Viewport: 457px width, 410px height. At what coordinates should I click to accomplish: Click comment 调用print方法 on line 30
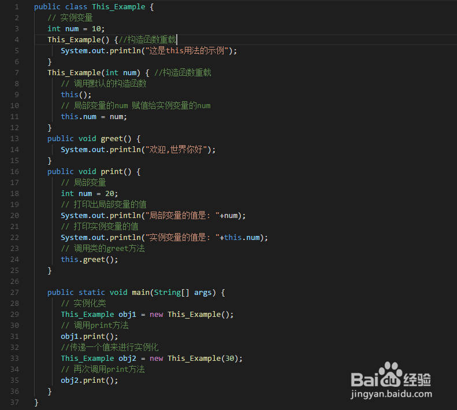[95, 326]
